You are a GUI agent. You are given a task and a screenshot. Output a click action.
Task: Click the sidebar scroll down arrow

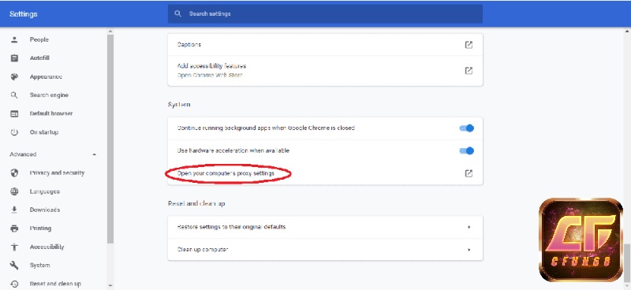pyautogui.click(x=110, y=285)
